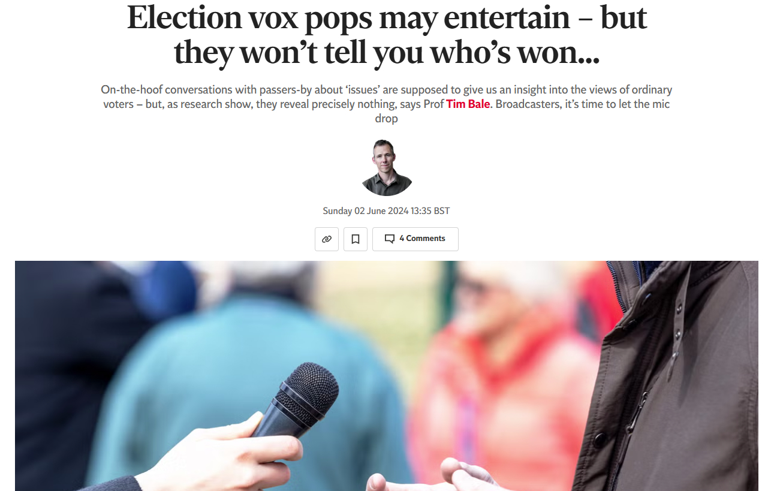Bookmark this article using the bookmark icon
The height and width of the screenshot is (491, 774).
(356, 239)
